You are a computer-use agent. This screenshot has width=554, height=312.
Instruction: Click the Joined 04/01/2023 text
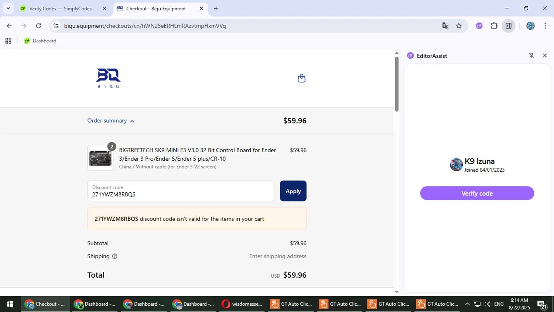pos(485,170)
